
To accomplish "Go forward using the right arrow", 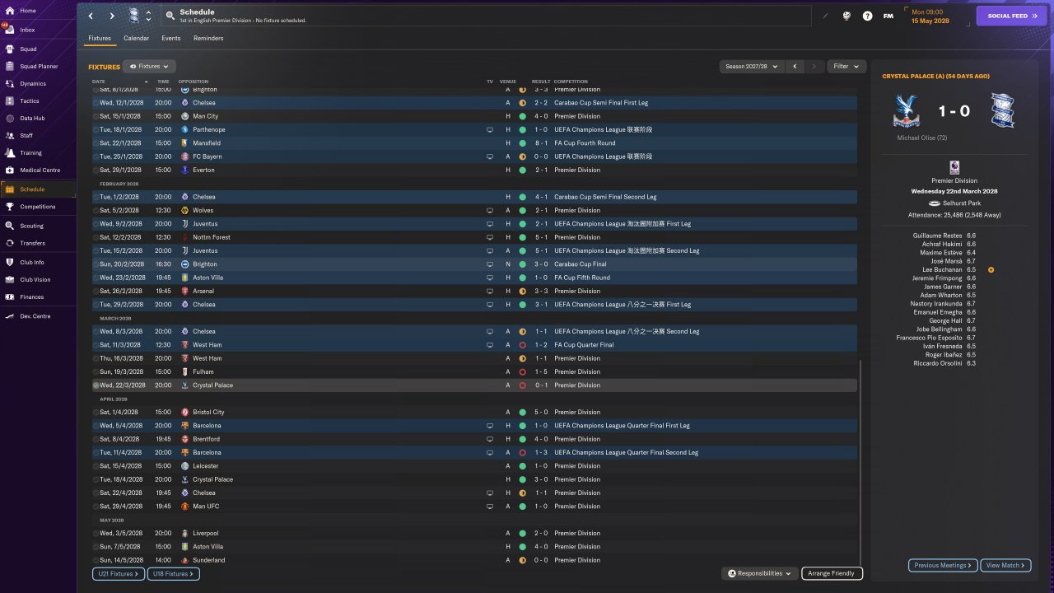I will pyautogui.click(x=112, y=16).
